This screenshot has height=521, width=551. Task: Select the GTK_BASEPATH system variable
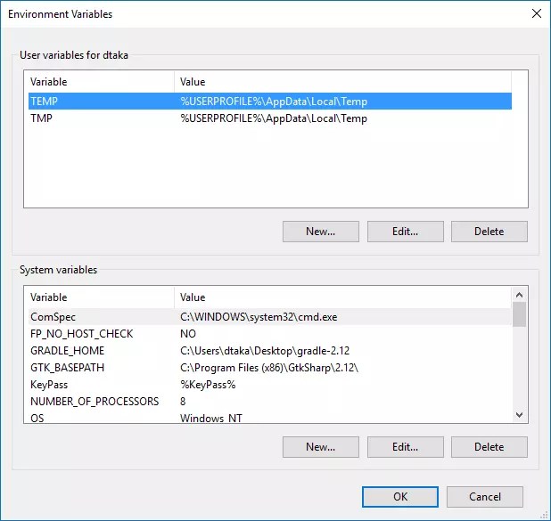pyautogui.click(x=270, y=368)
